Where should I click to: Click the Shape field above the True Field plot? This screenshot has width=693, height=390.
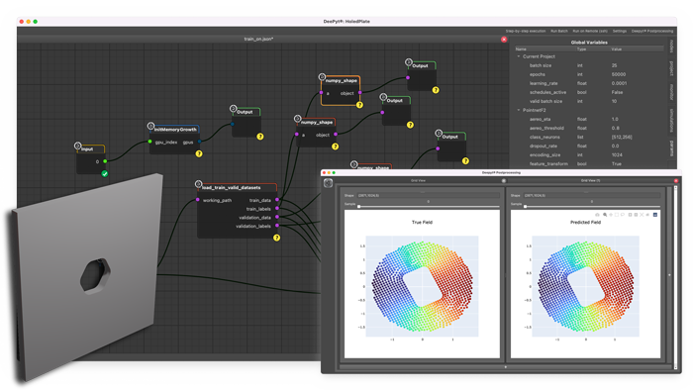[428, 195]
